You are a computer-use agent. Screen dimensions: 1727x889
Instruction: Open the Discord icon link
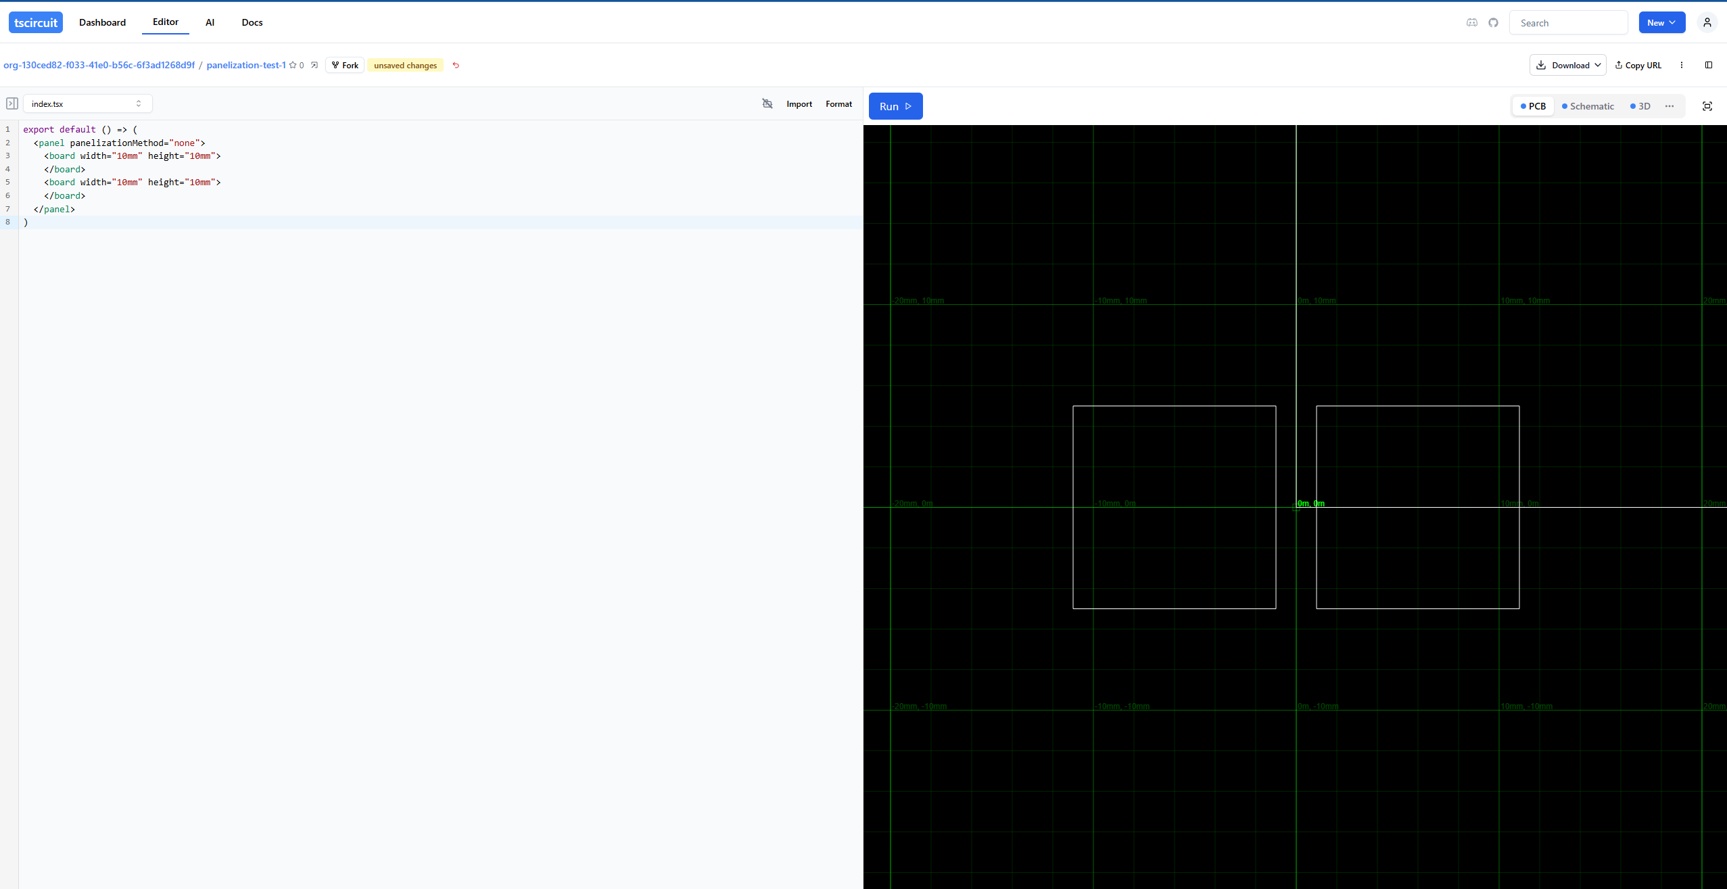pyautogui.click(x=1471, y=22)
